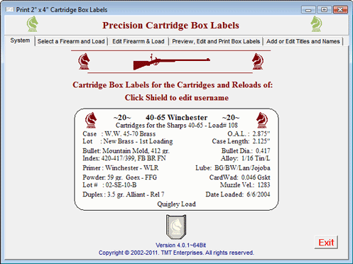The width and height of the screenshot is (353, 264).
Task: Click the green knight logo right of title
Action: click(316, 24)
